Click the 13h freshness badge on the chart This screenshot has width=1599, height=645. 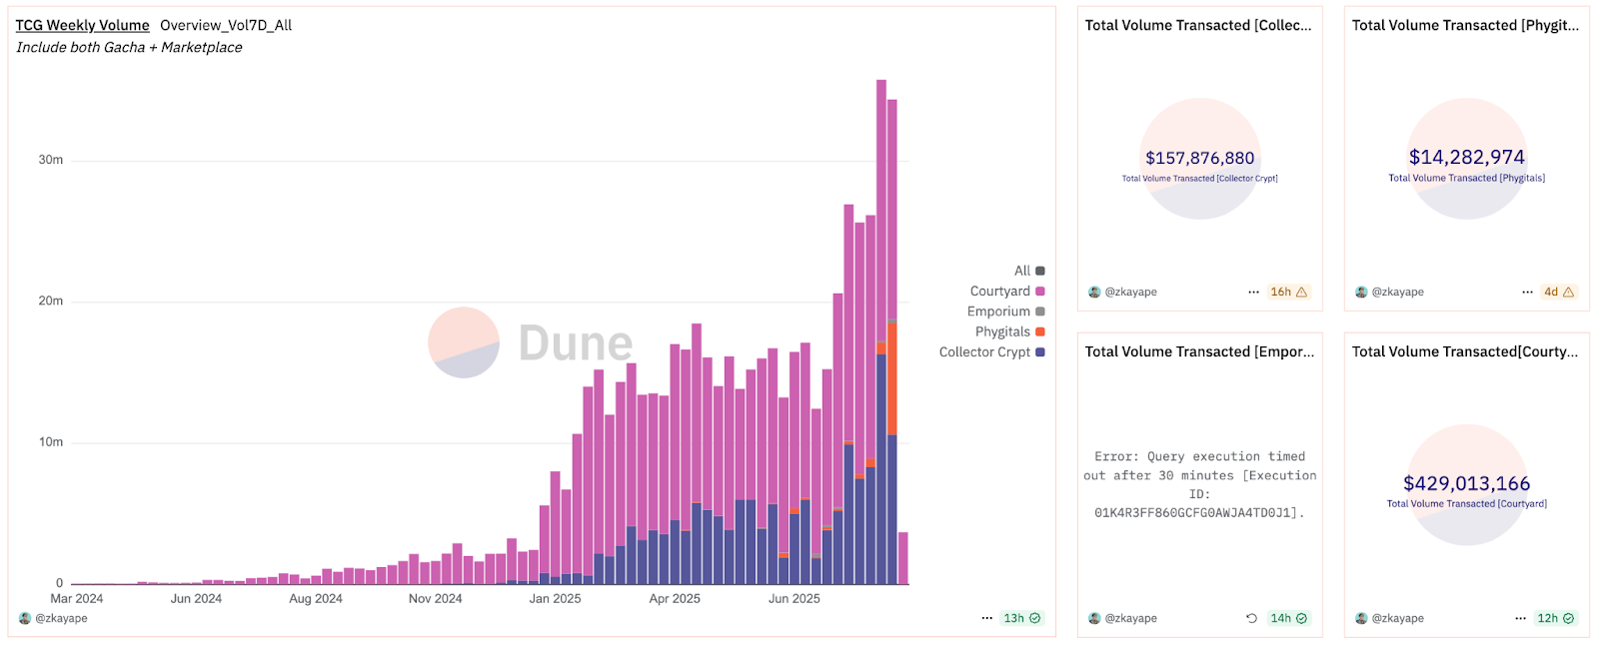pos(1021,618)
